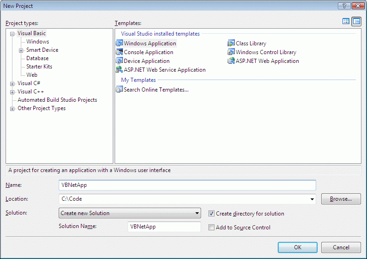Screen dimensions: 367x259
Task: Select Visual C# project type label
Action: click(29, 83)
